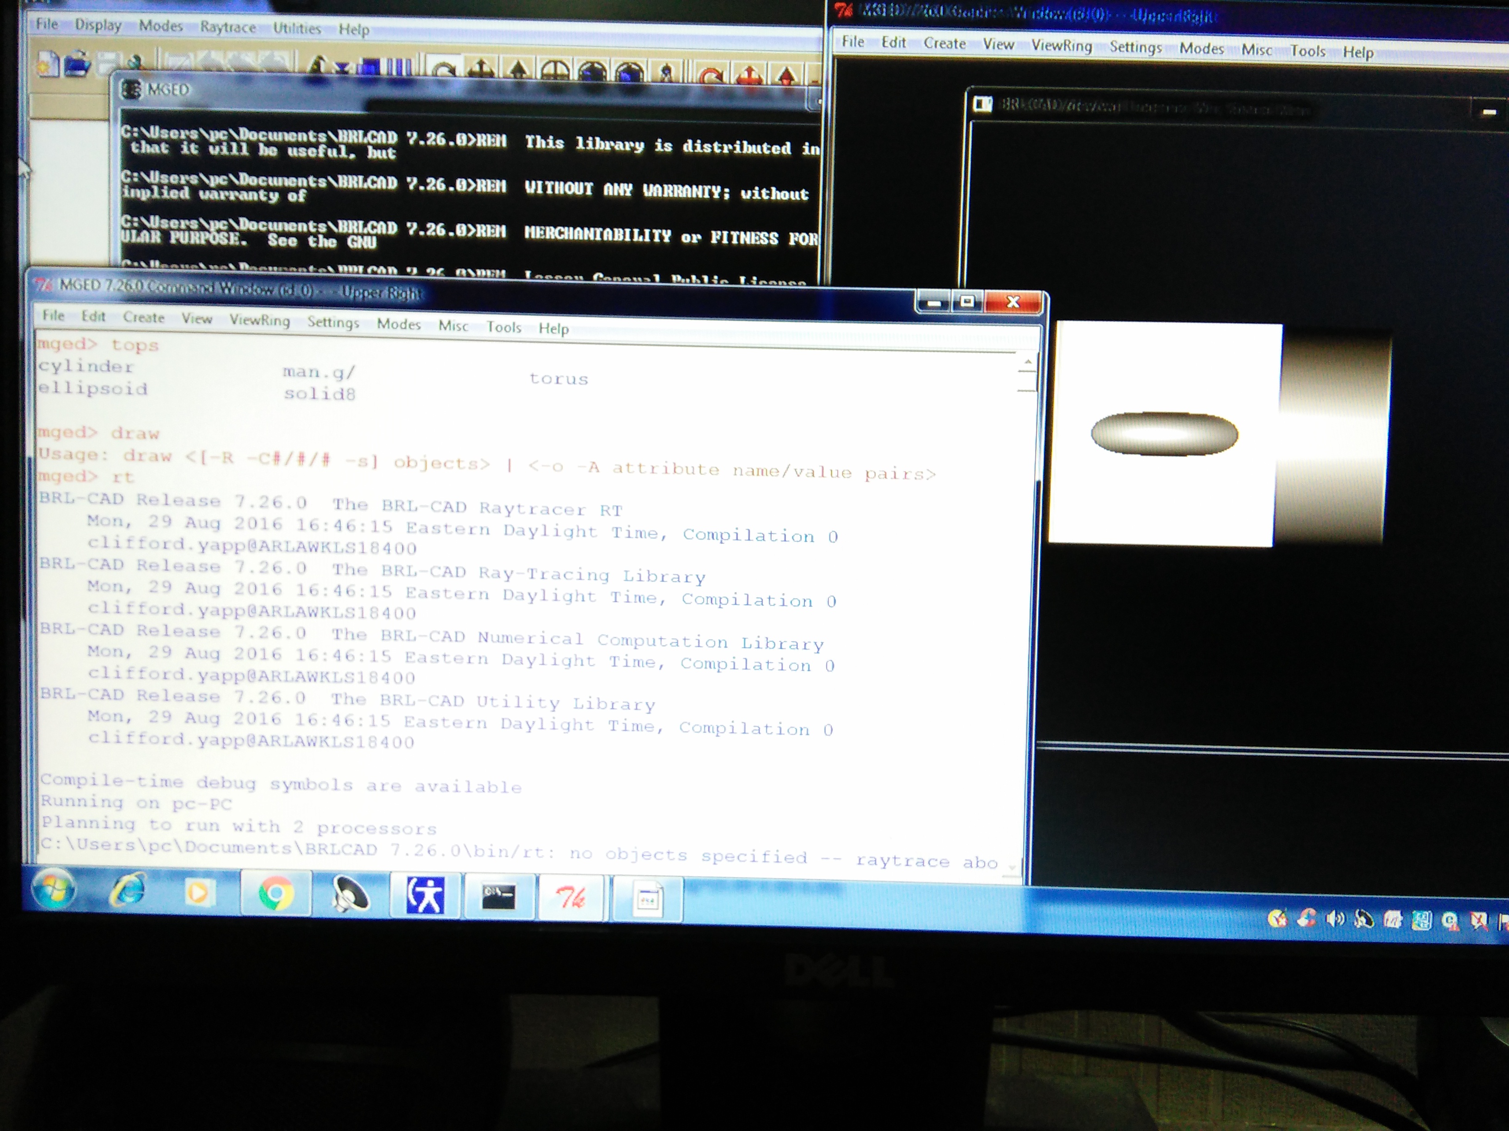This screenshot has height=1131, width=1509.
Task: Click the network disconnected tray icon with red X
Action: (x=1478, y=922)
